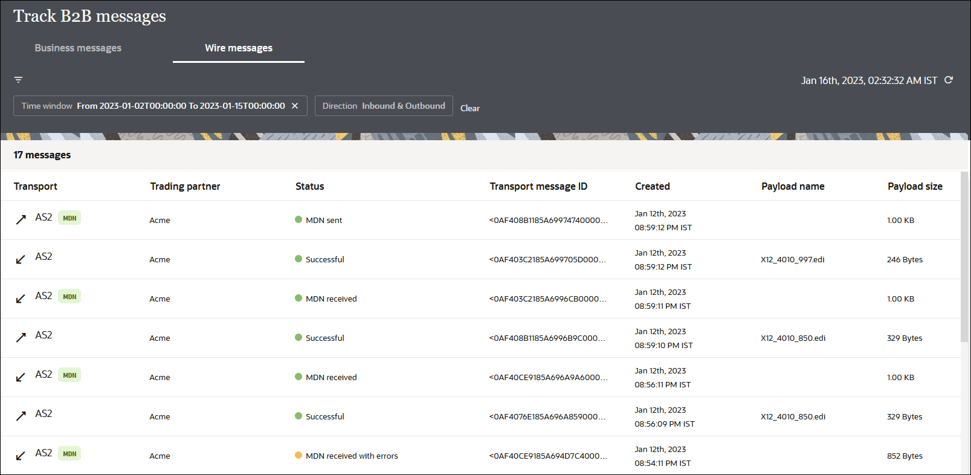Select X12_4010_850.edi at 08:56:09 PM
This screenshot has width=971, height=475.
pos(793,416)
